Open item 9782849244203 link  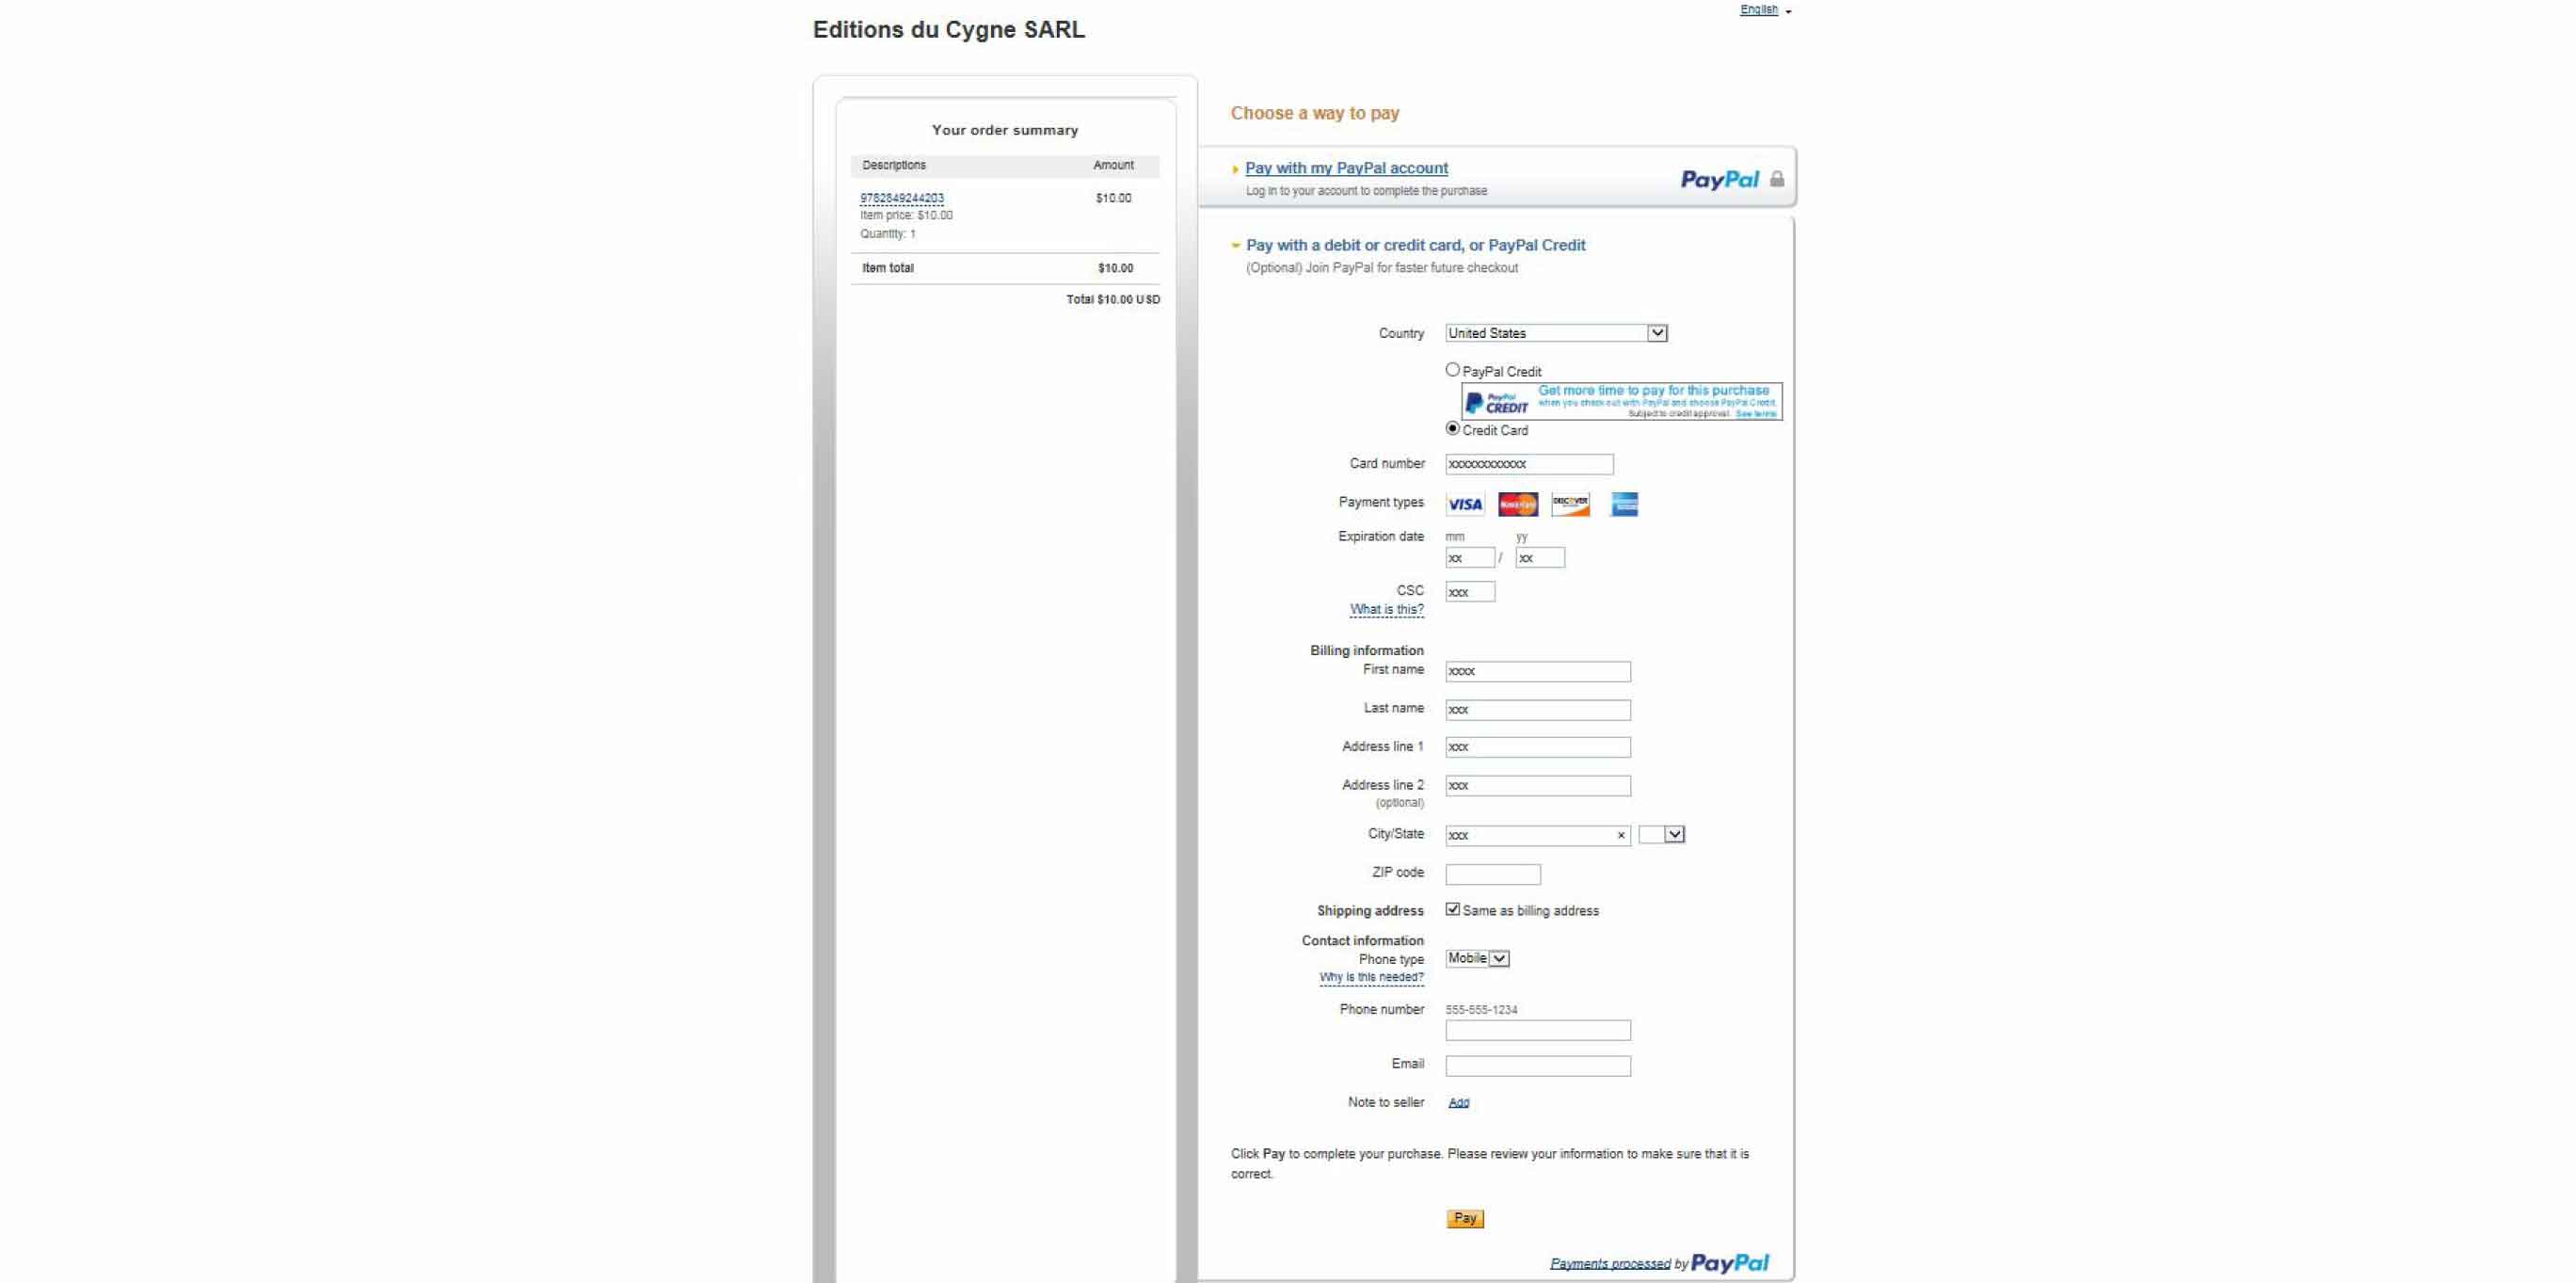[902, 198]
